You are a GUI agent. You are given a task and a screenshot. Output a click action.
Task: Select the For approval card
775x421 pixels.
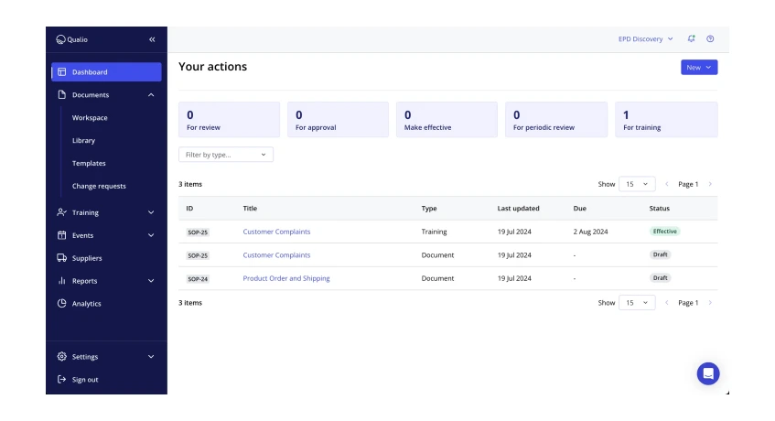pos(338,120)
